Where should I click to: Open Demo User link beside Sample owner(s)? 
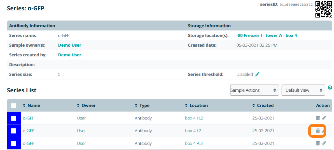coord(70,45)
